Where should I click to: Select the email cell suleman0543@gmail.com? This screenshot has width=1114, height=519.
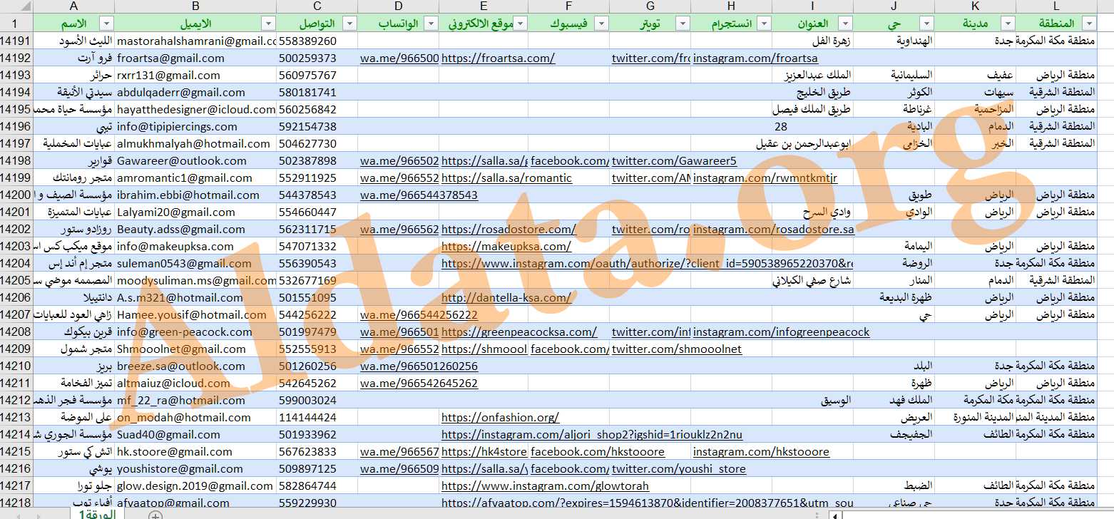[196, 263]
